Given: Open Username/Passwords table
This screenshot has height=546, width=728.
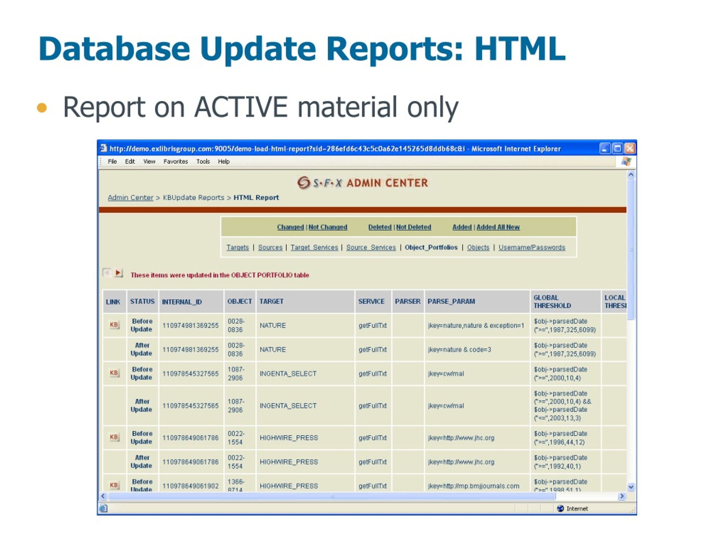Looking at the screenshot, I should tap(532, 247).
